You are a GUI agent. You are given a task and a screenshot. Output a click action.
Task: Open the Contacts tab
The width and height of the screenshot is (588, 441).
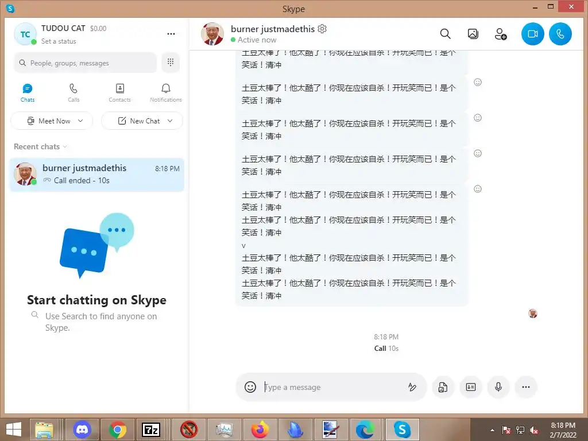(119, 93)
